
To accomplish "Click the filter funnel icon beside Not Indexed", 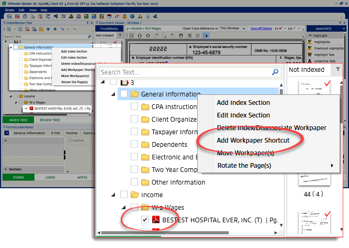I will coord(337,69).
